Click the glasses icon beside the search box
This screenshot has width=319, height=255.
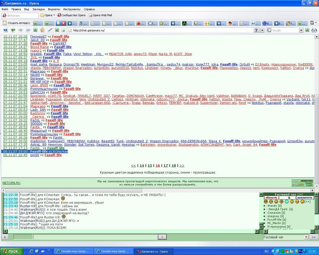click(314, 30)
